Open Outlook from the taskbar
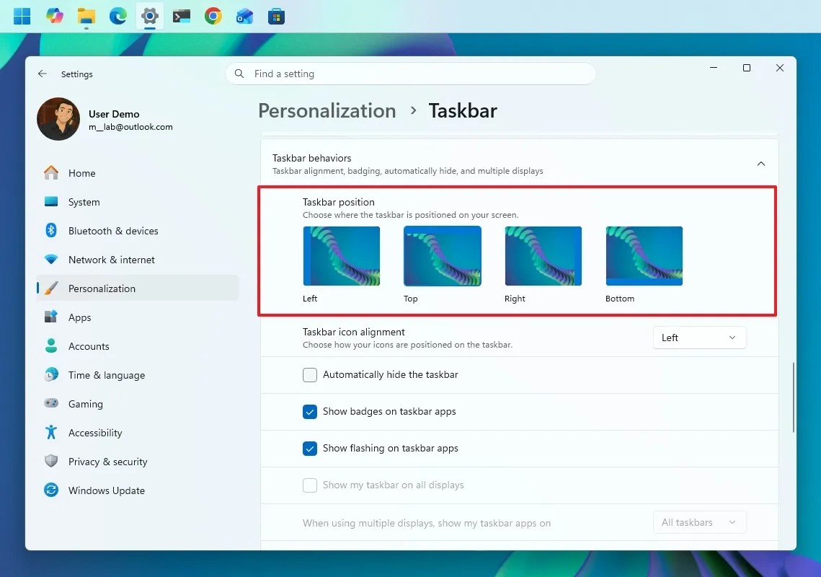The height and width of the screenshot is (577, 821). 244,17
